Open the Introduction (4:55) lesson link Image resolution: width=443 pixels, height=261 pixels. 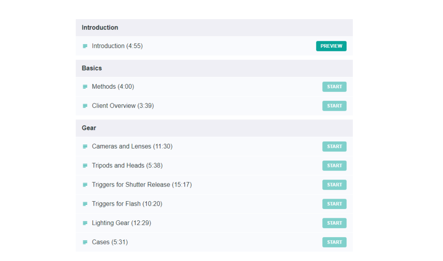click(x=117, y=46)
